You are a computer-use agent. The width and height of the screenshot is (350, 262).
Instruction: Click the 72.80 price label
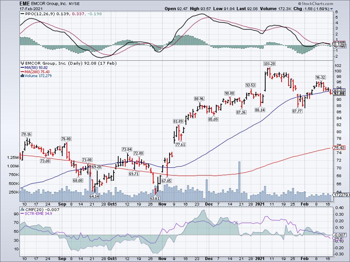coord(138,153)
